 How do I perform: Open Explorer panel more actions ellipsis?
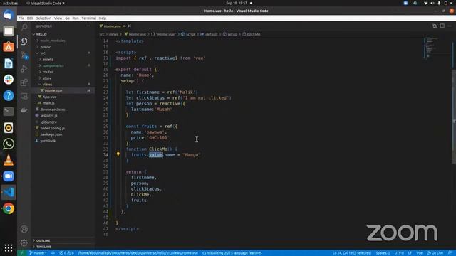tap(88, 26)
